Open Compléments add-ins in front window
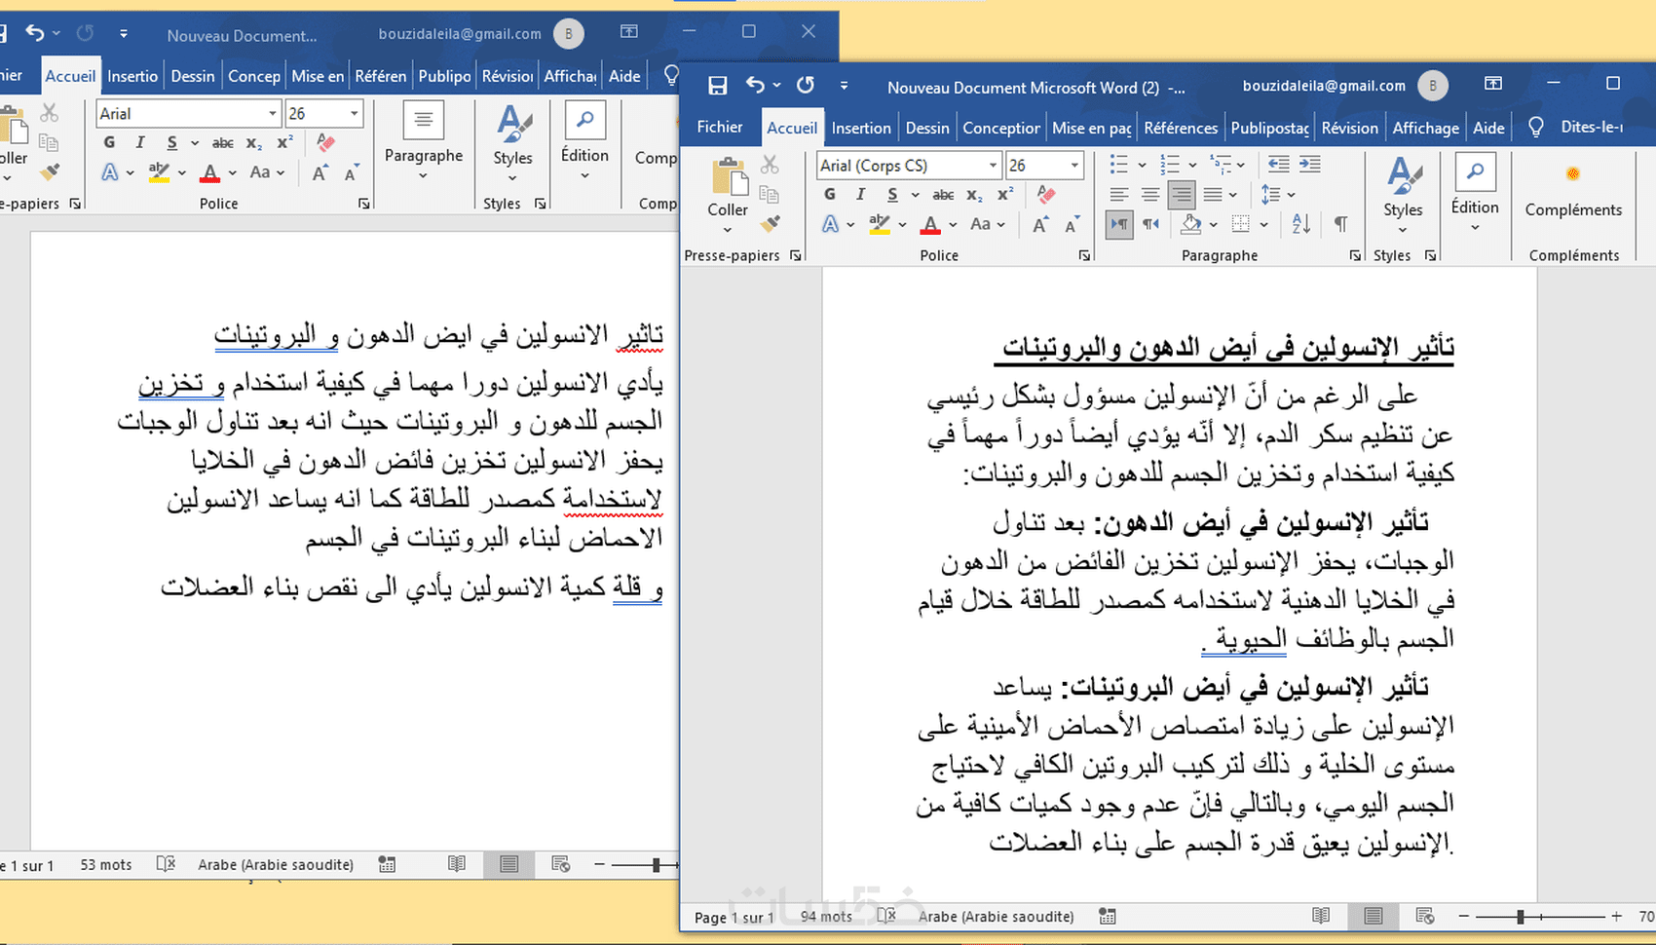Viewport: 1656px width, 945px height. click(x=1573, y=190)
